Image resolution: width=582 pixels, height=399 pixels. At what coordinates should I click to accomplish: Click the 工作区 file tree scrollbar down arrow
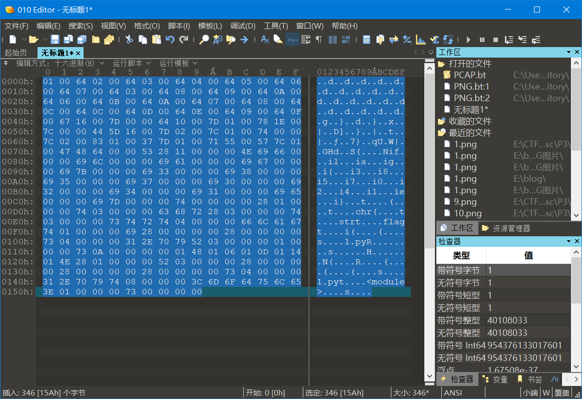(x=575, y=215)
